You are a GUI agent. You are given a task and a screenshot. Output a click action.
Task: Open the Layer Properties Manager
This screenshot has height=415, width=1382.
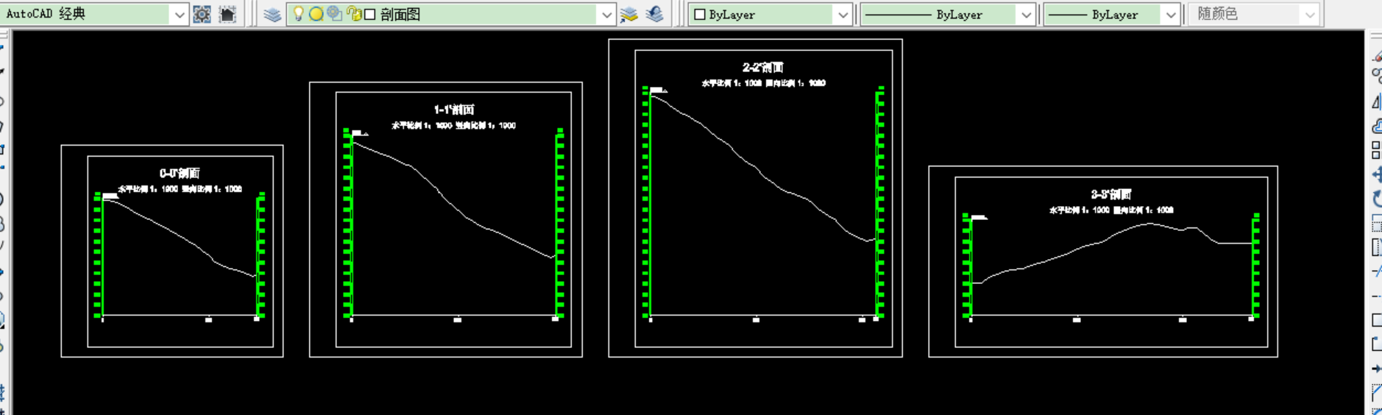coord(272,14)
